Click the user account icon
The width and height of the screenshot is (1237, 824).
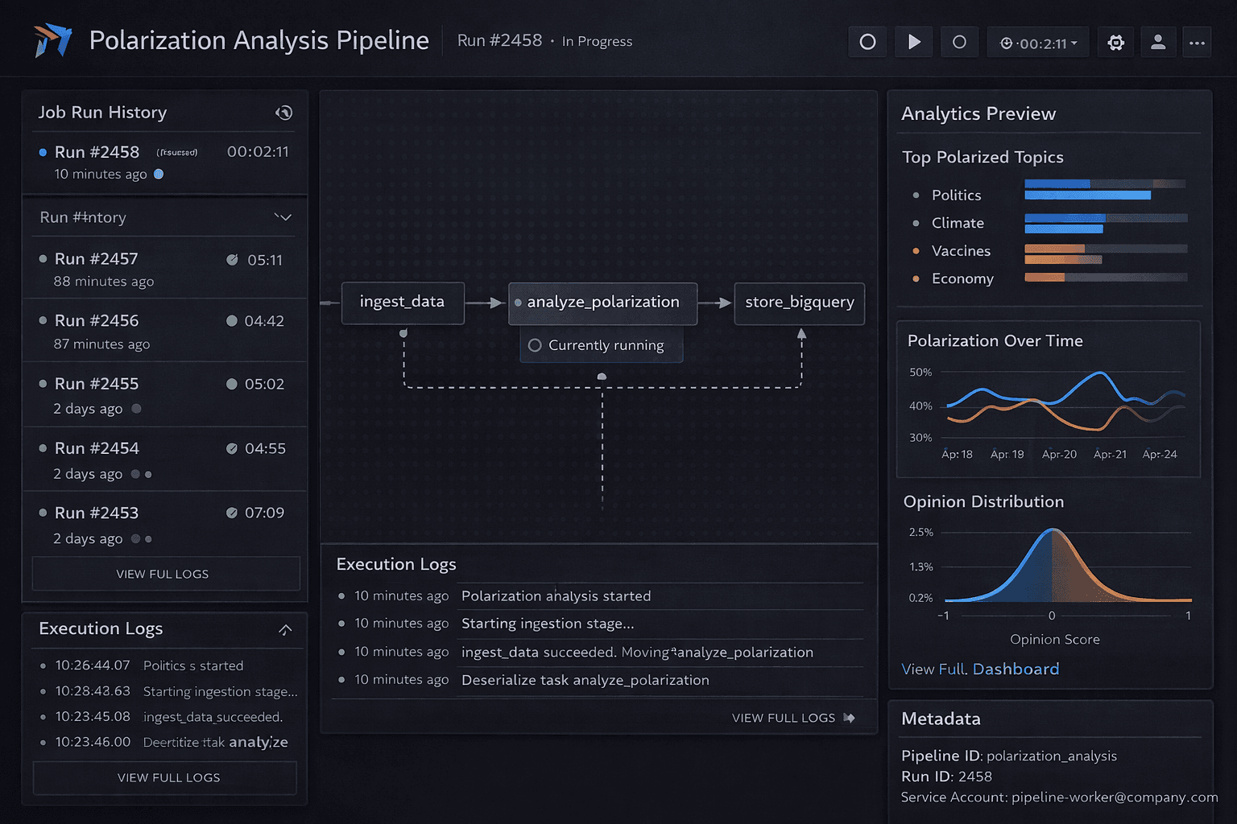[1158, 42]
